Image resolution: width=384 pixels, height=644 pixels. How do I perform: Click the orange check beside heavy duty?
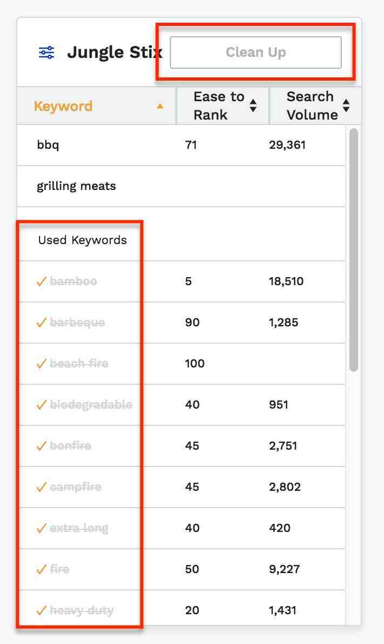[x=41, y=610]
